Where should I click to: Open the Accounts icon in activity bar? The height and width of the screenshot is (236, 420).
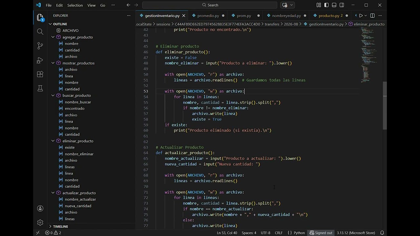40,208
